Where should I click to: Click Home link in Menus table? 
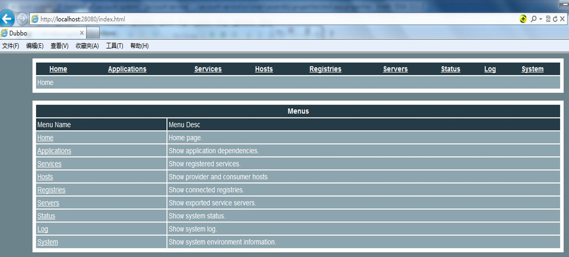(x=45, y=138)
